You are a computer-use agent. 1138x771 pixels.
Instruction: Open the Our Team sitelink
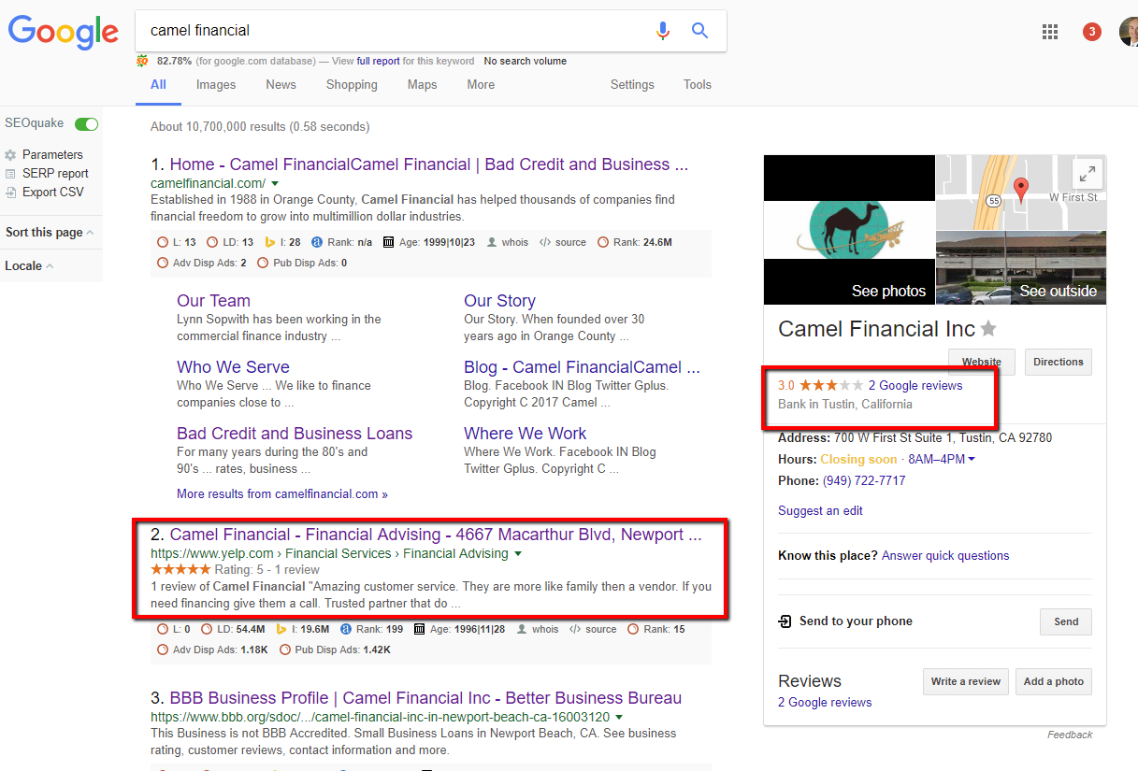(213, 301)
